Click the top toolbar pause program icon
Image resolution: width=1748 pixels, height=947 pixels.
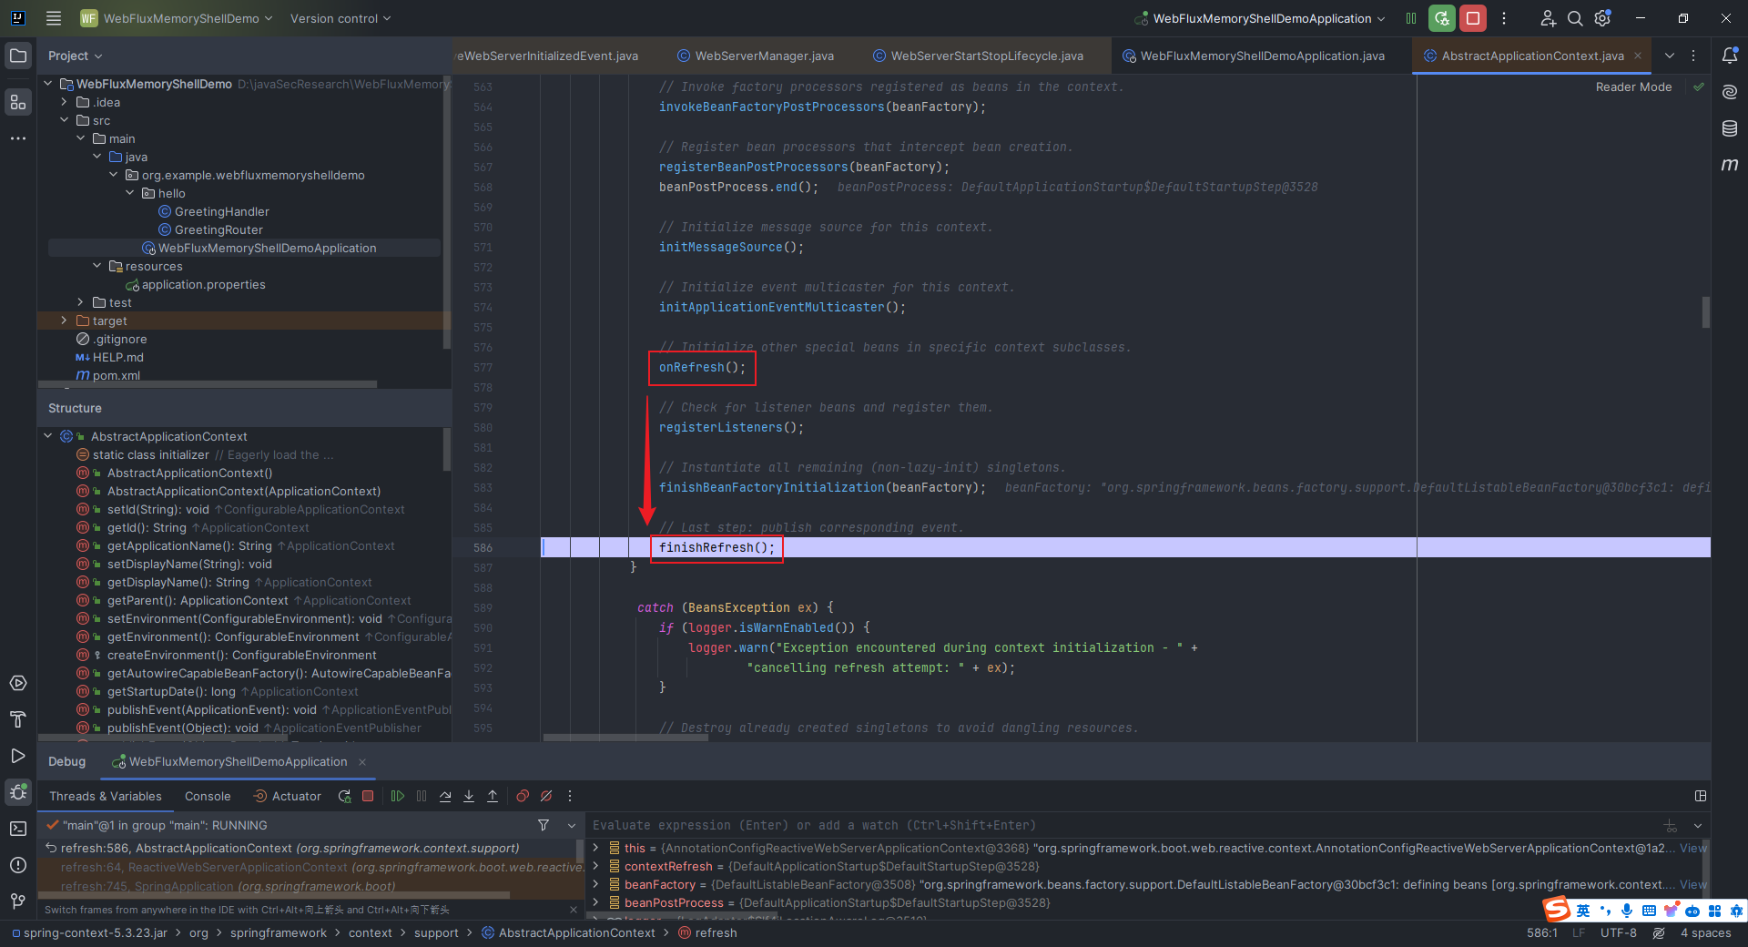pos(1411,18)
